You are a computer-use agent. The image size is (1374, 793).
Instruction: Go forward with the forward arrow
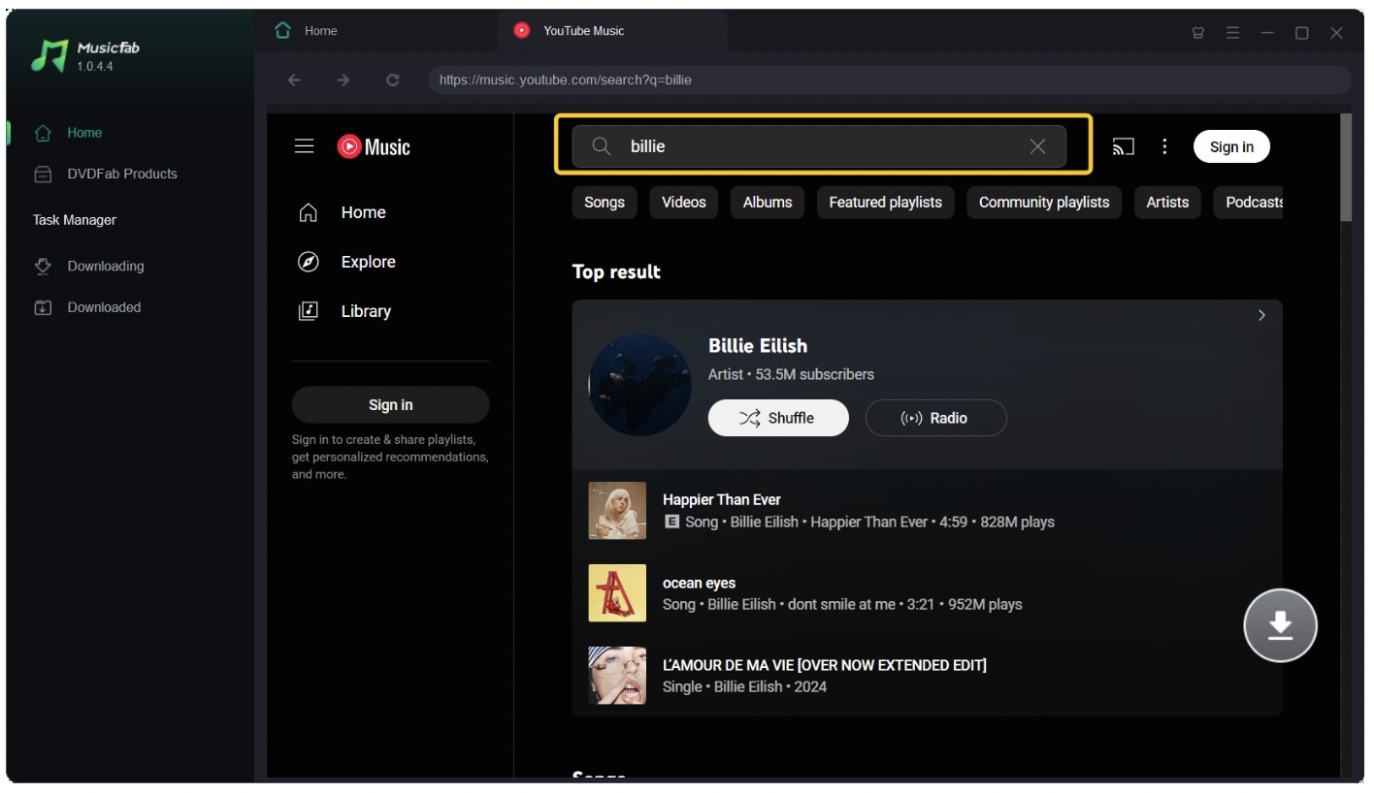(343, 80)
